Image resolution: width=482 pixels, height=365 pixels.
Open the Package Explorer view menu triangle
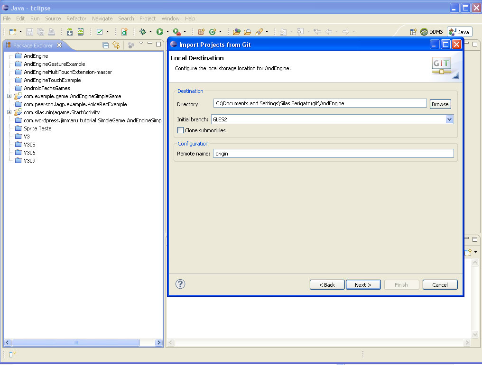pos(141,43)
